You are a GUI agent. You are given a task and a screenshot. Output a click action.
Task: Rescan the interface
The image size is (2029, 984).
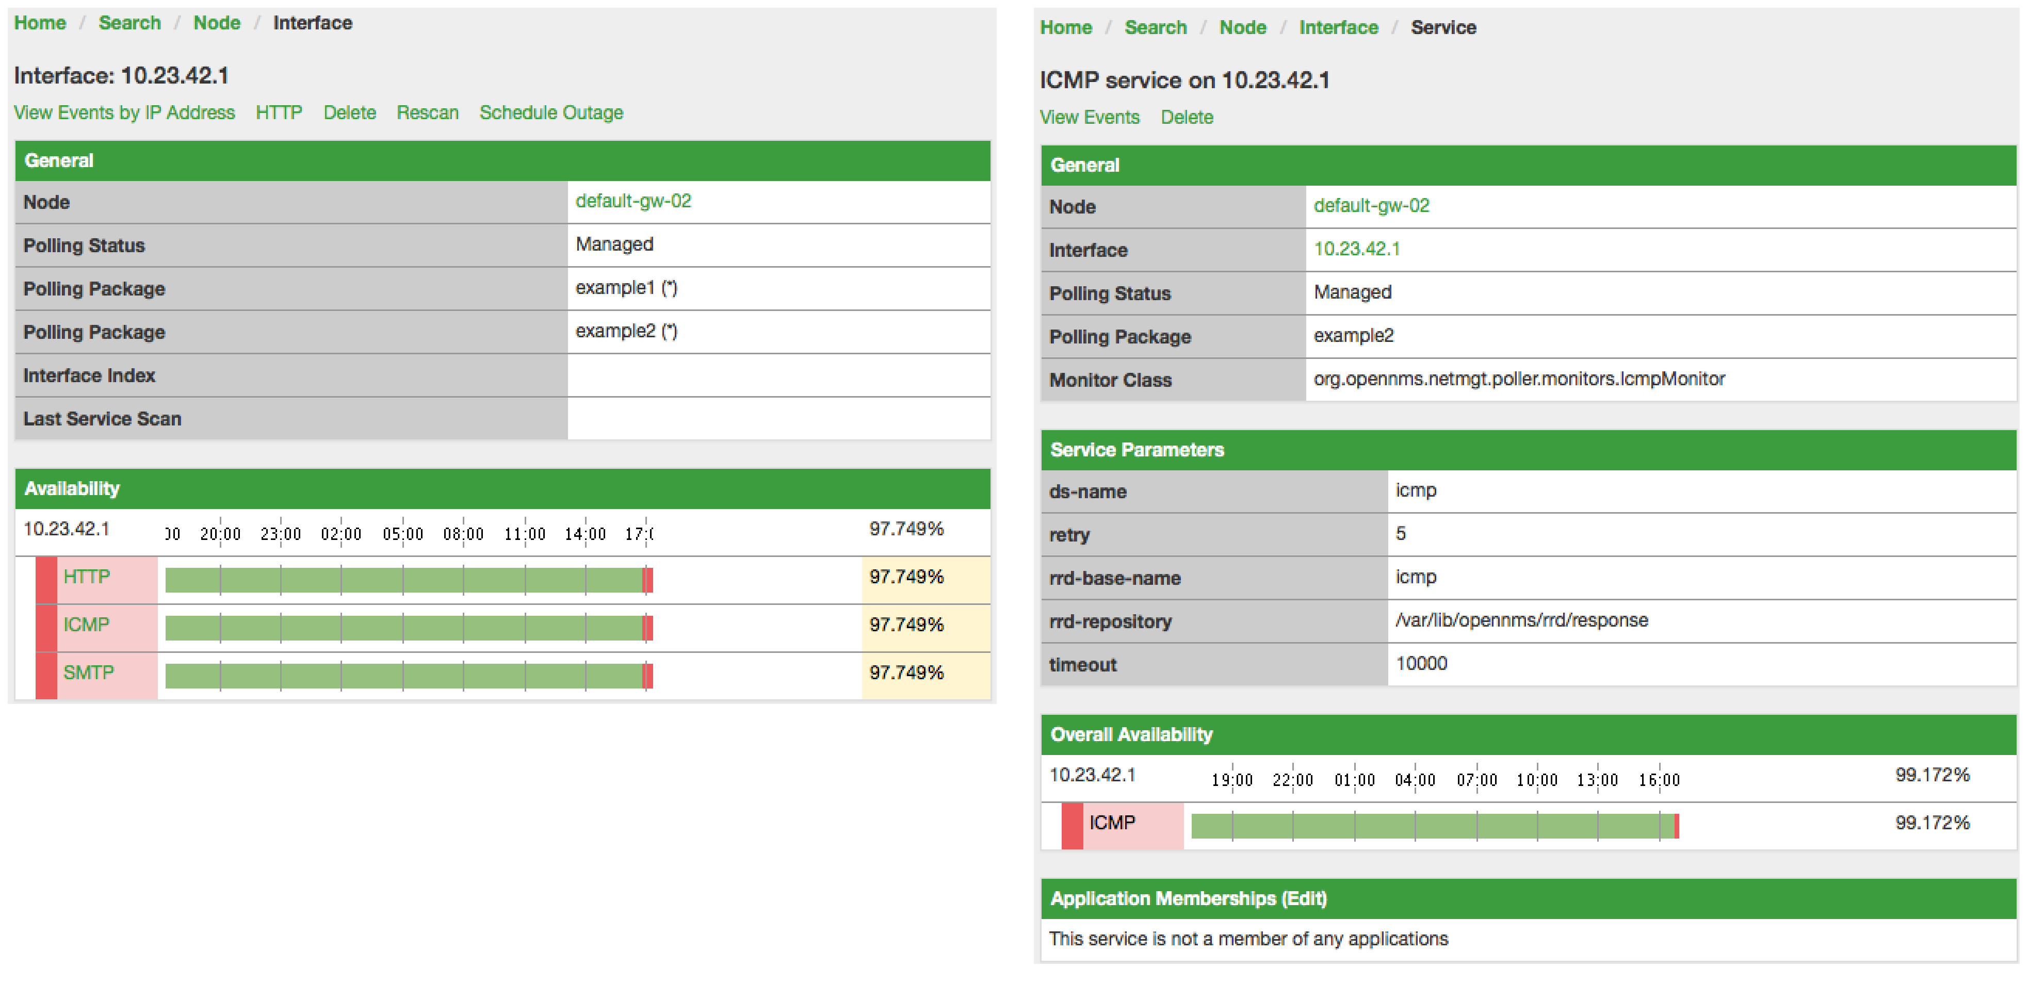[428, 112]
